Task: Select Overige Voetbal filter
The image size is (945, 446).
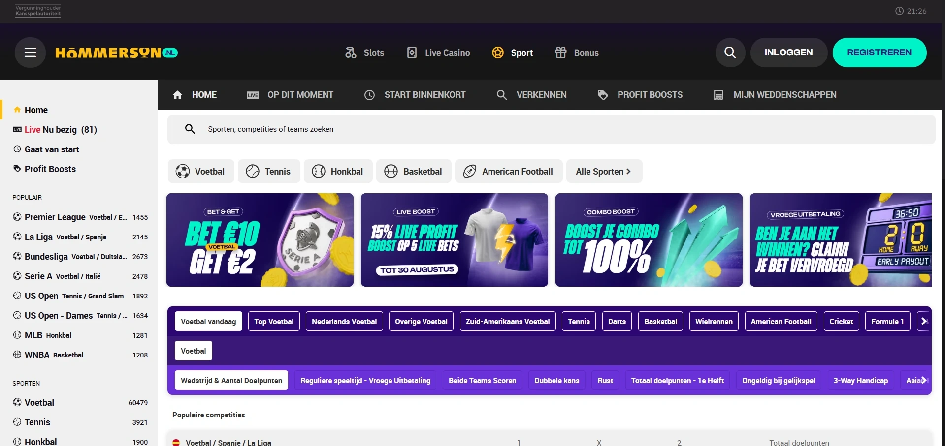Action: coord(421,321)
